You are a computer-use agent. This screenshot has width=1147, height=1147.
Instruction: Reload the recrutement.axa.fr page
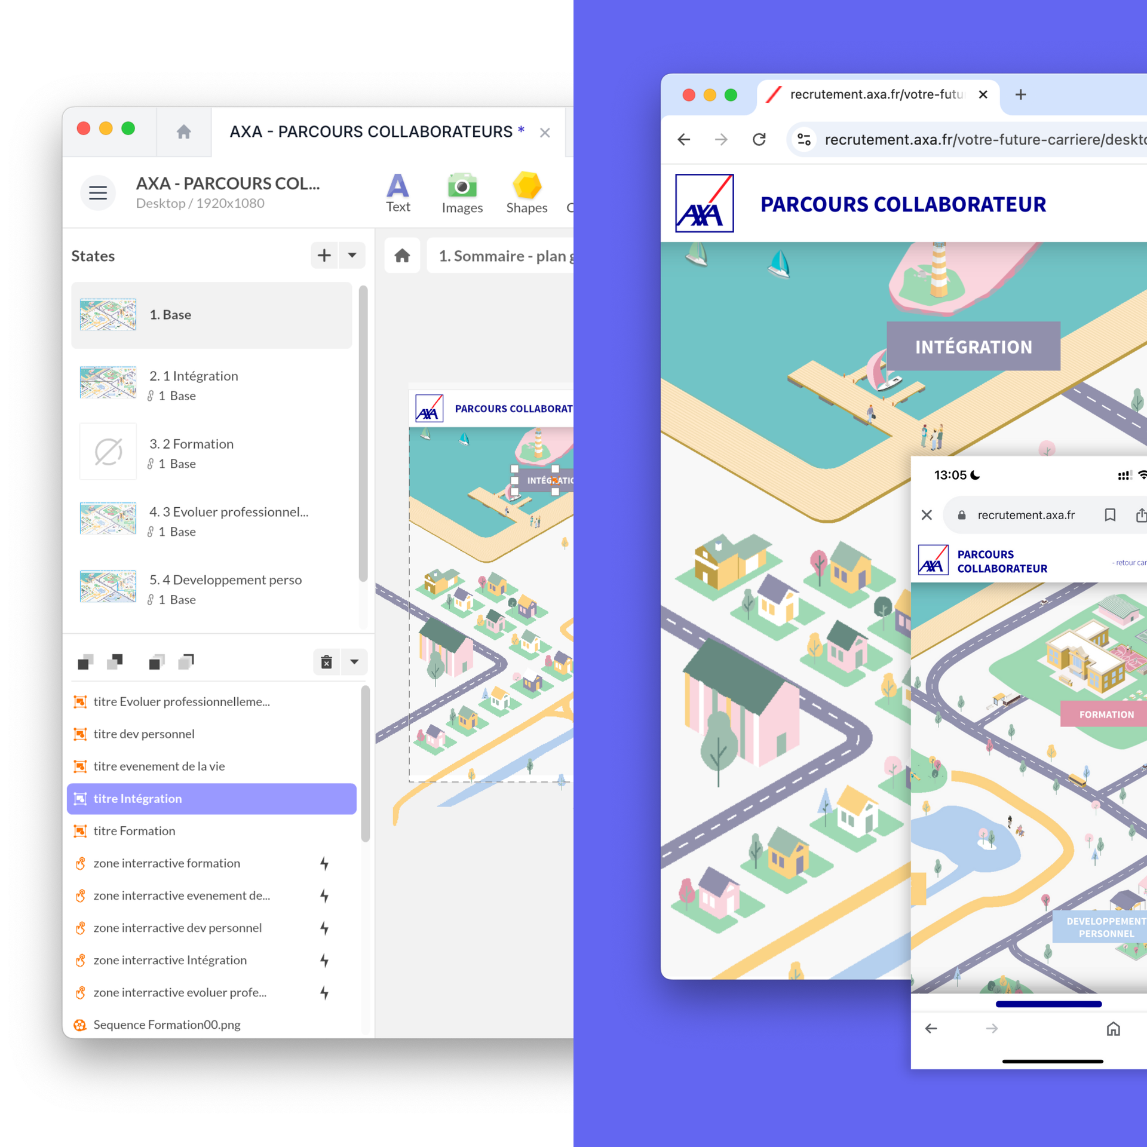click(759, 139)
